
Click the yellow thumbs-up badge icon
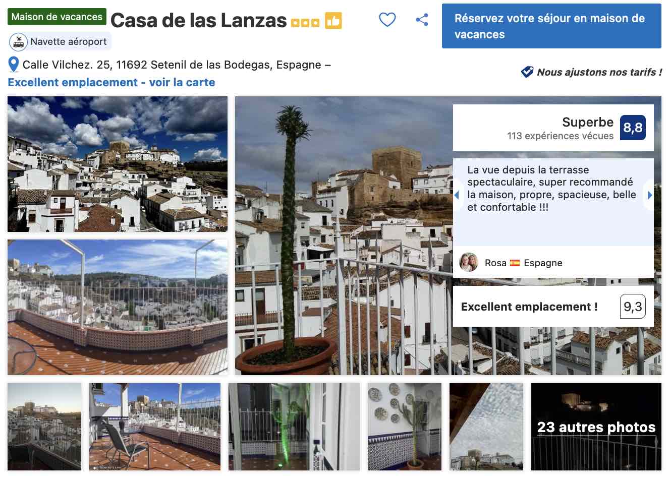[x=333, y=21]
